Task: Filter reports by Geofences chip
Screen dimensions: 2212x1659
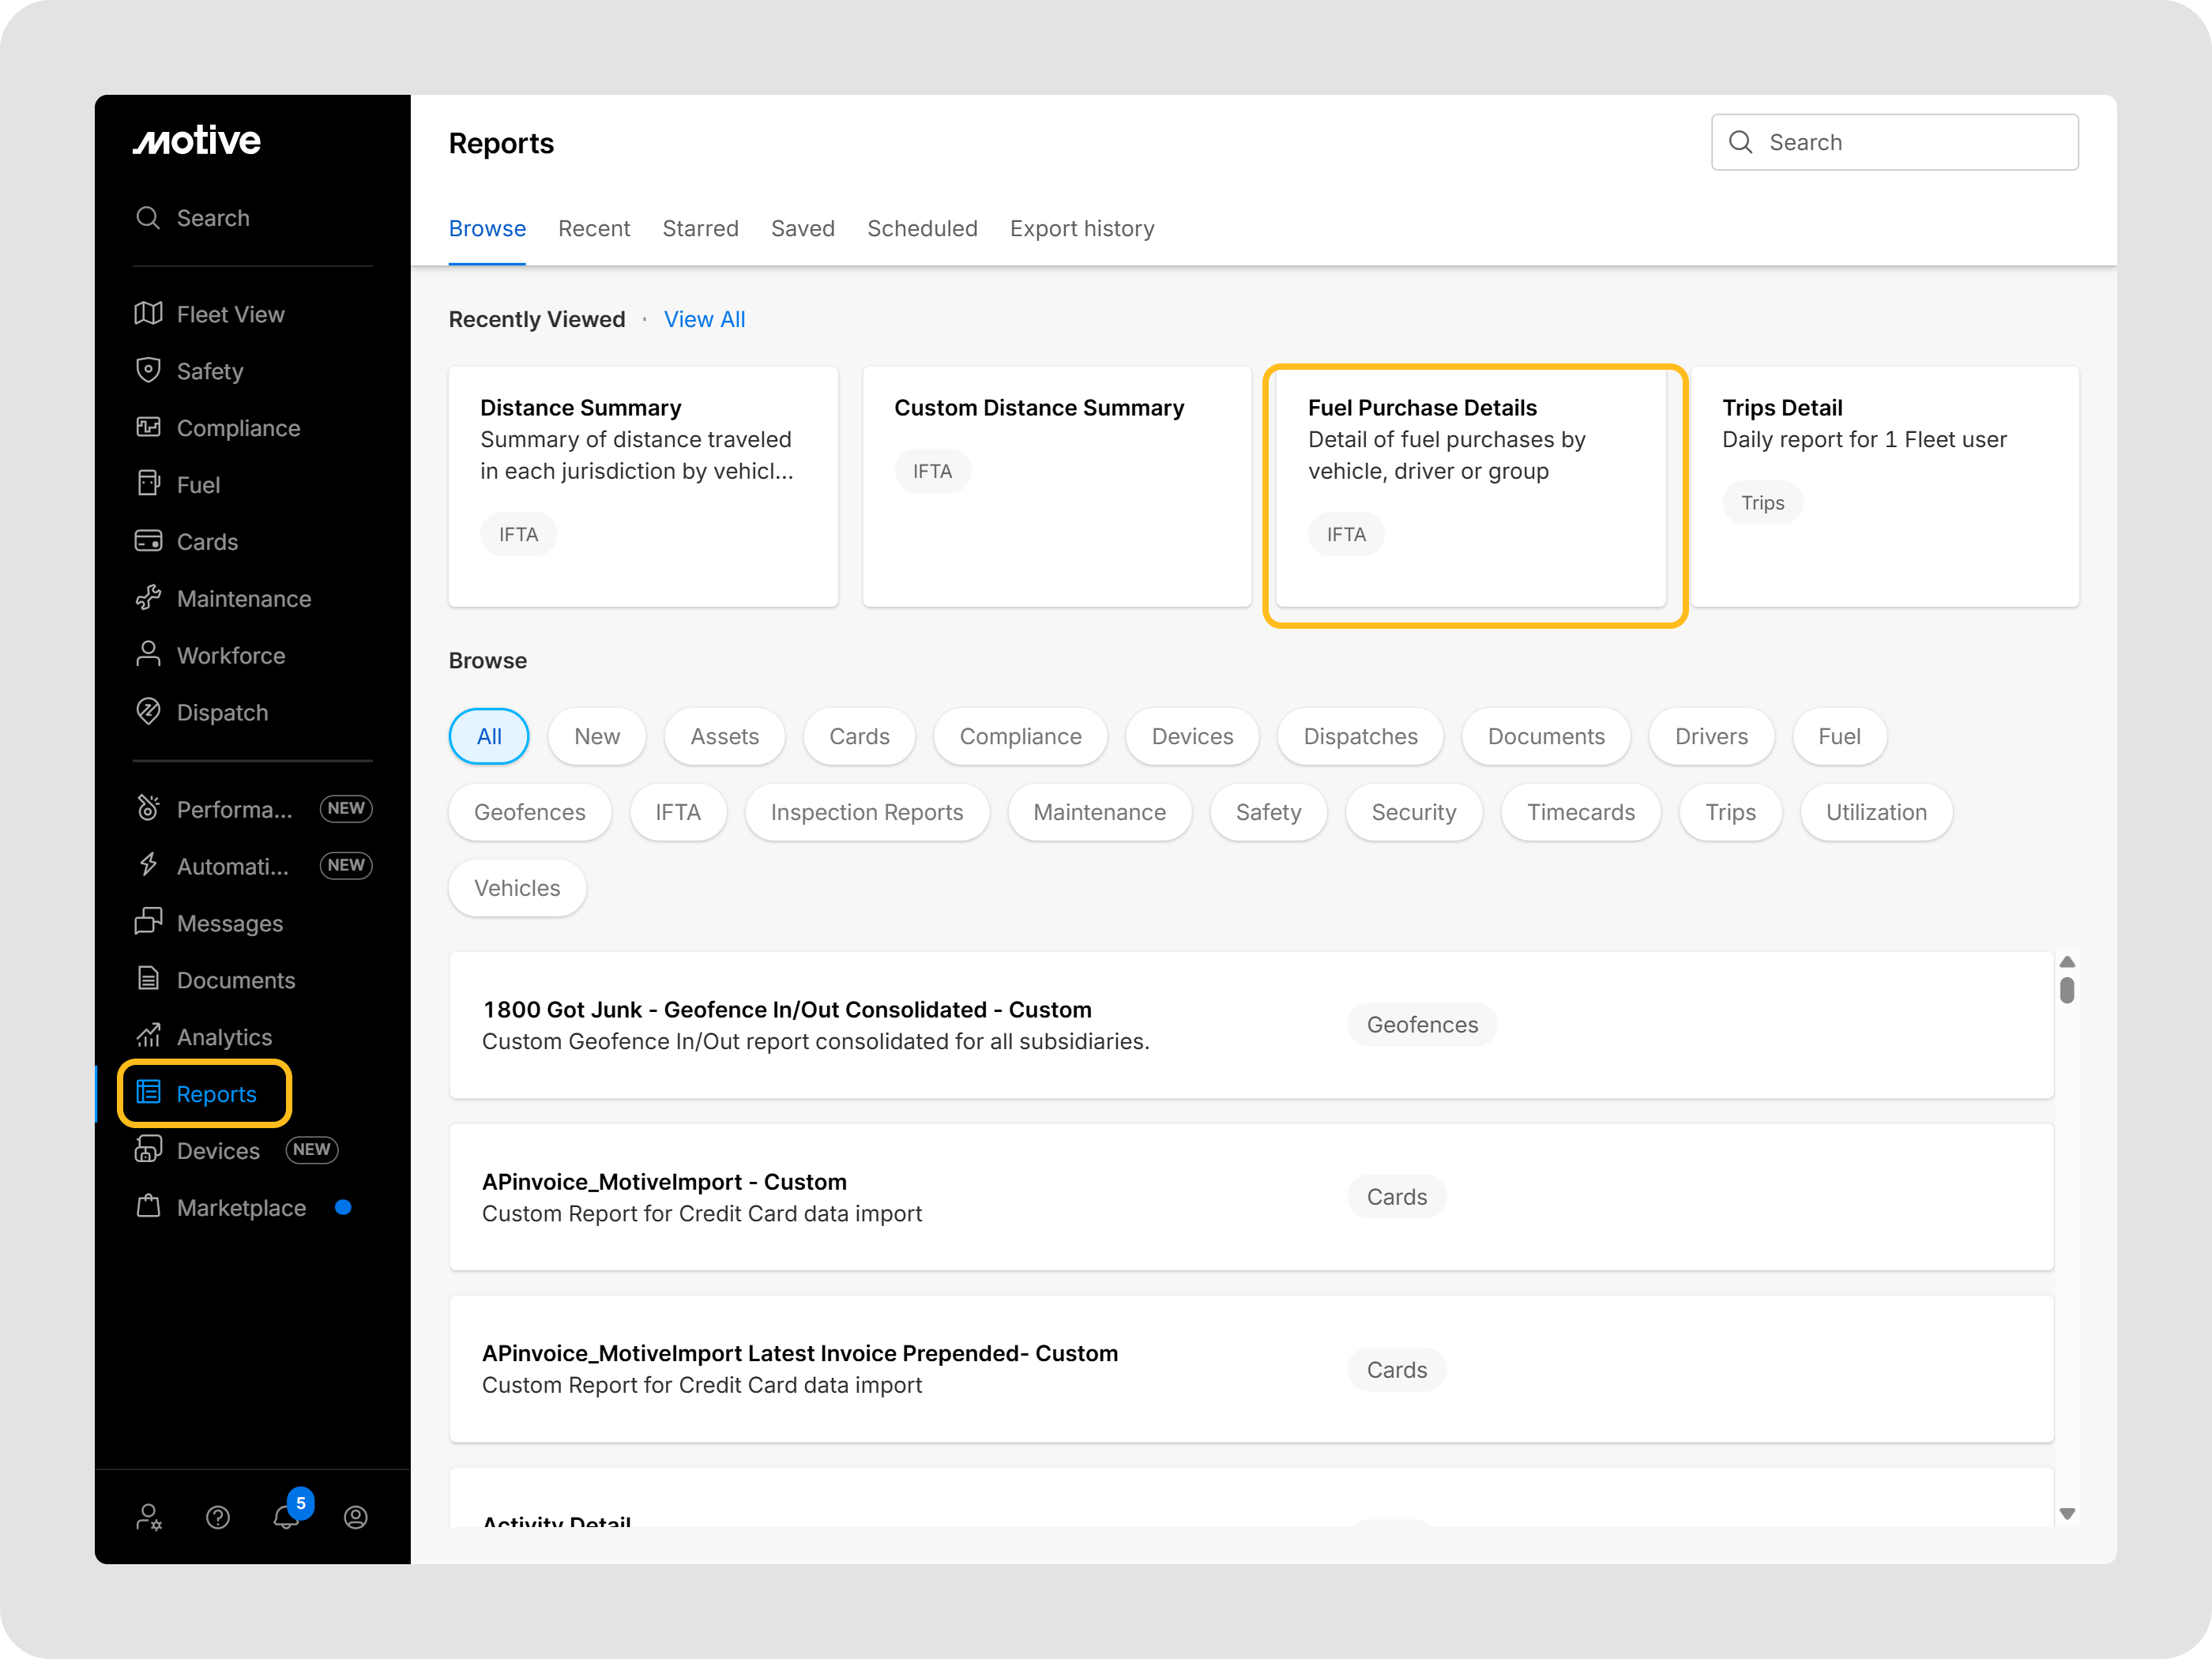Action: [529, 812]
